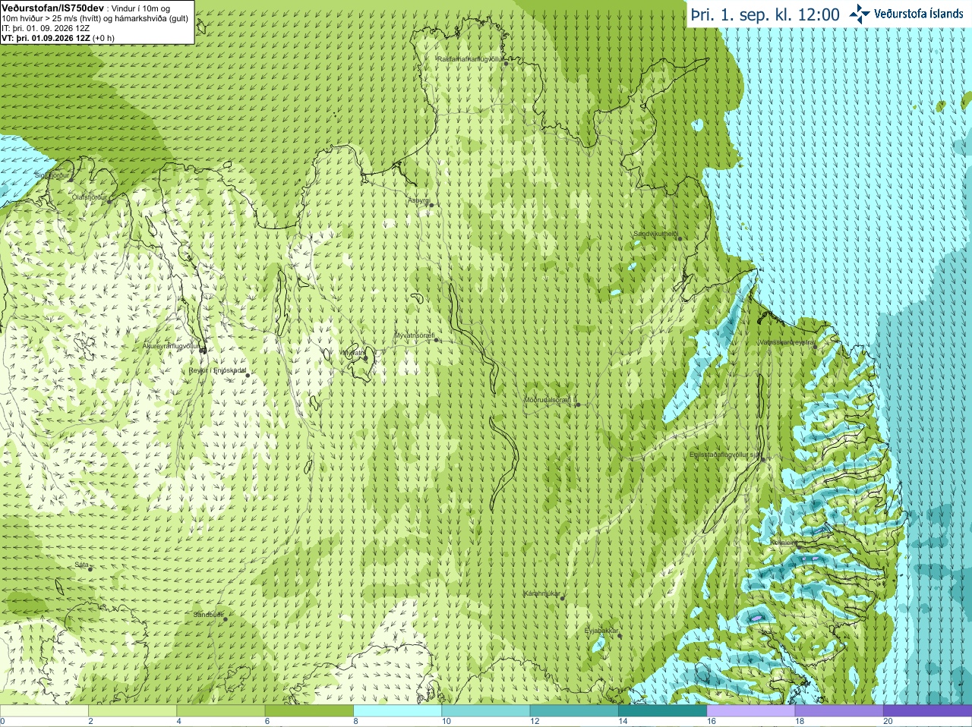The image size is (972, 727).
Task: Click the Veðurstofan/IS750dev forecast info box
Action: click(x=97, y=22)
